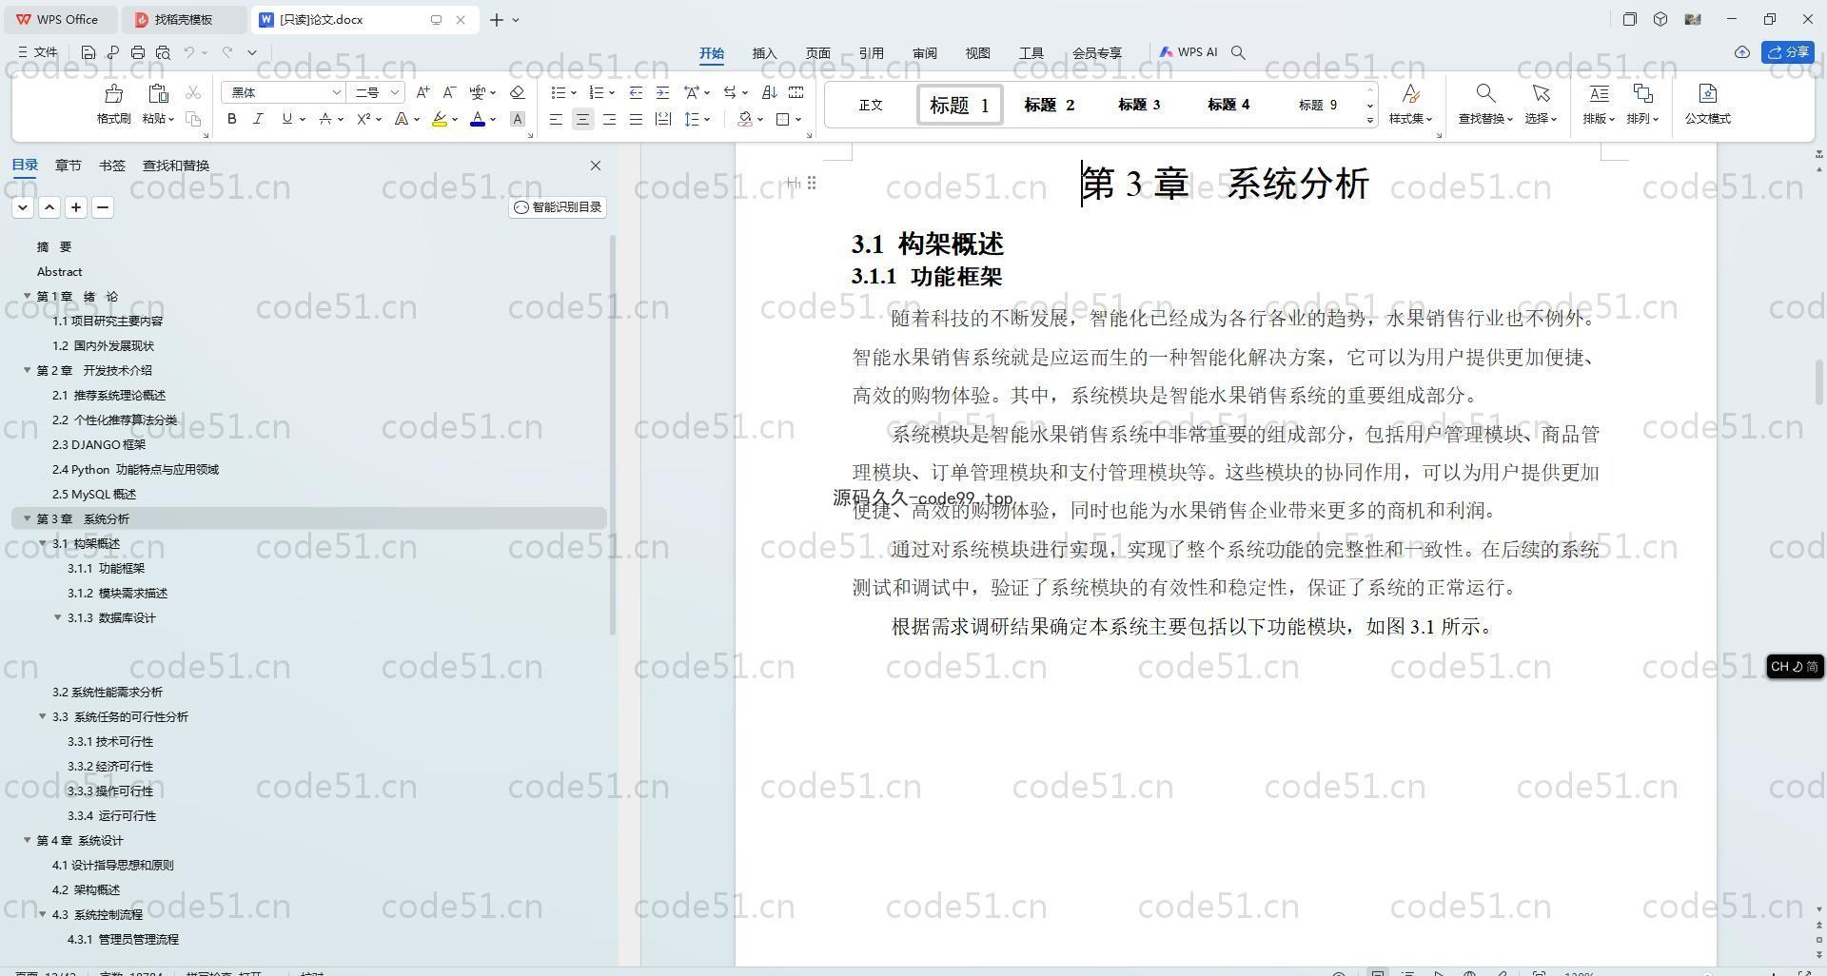This screenshot has height=976, width=1827.
Task: Switch to the 章节 navigation tab
Action: [x=68, y=165]
